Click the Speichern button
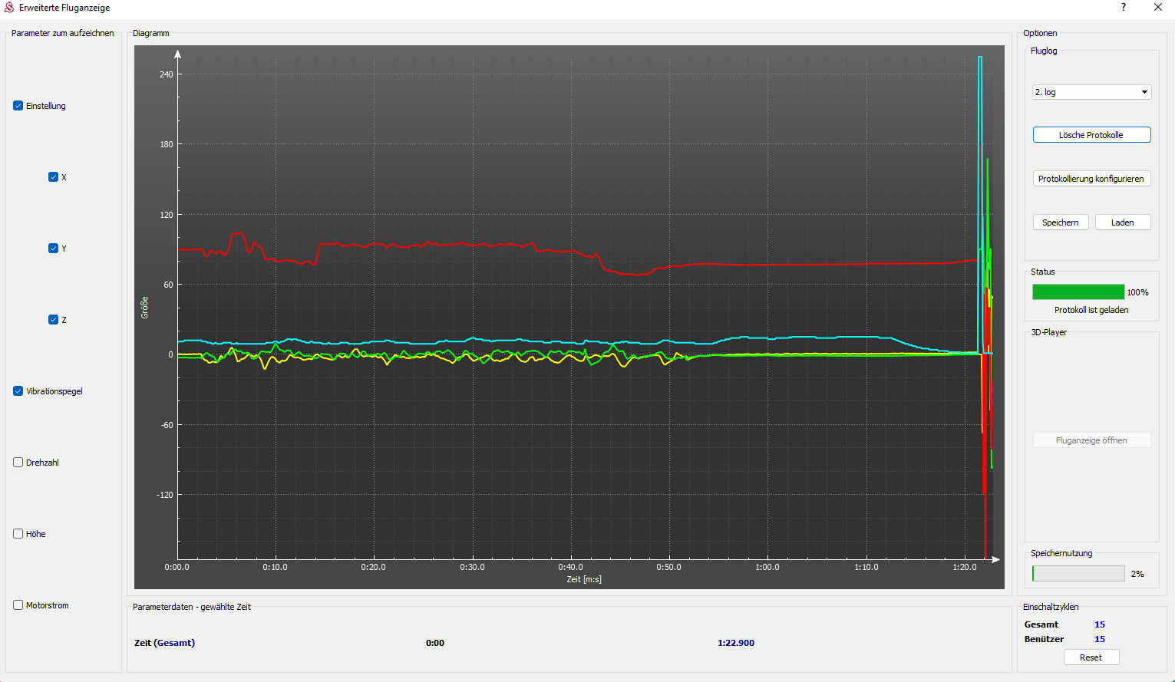The width and height of the screenshot is (1175, 682). tap(1060, 222)
